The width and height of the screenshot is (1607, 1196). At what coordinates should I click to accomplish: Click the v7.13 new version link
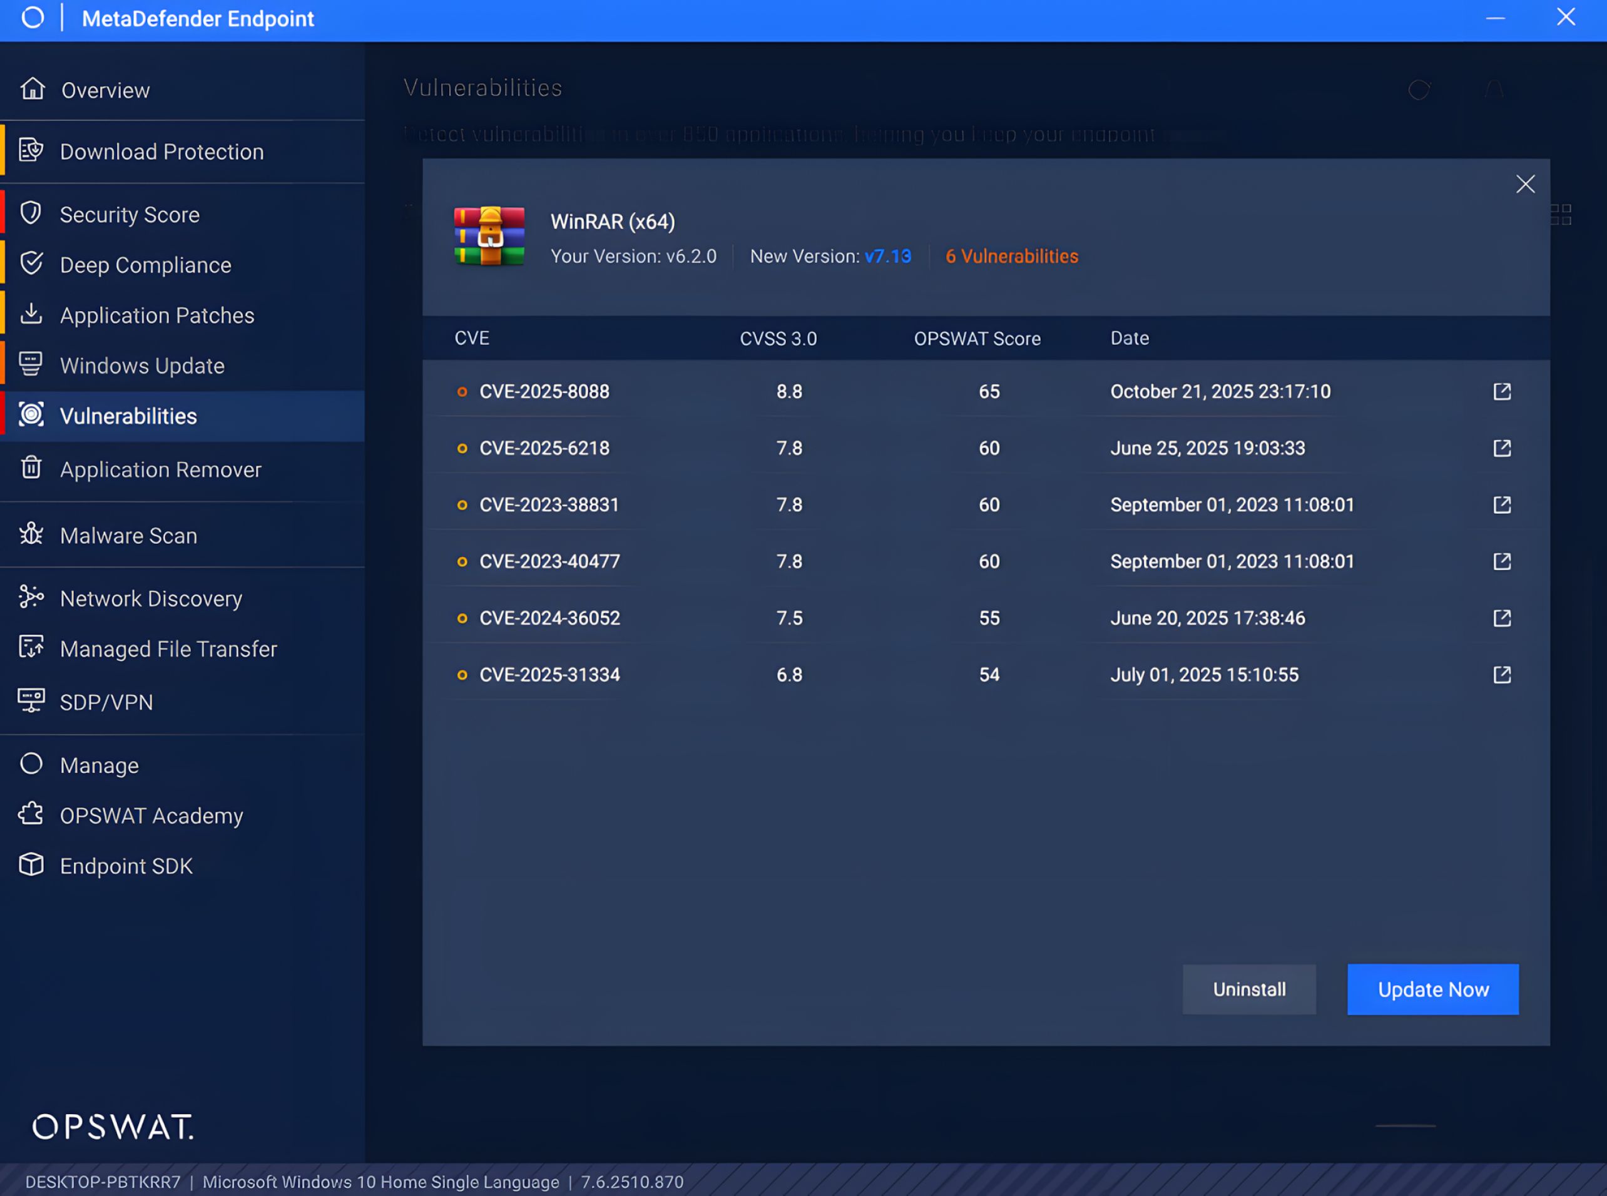coord(887,257)
